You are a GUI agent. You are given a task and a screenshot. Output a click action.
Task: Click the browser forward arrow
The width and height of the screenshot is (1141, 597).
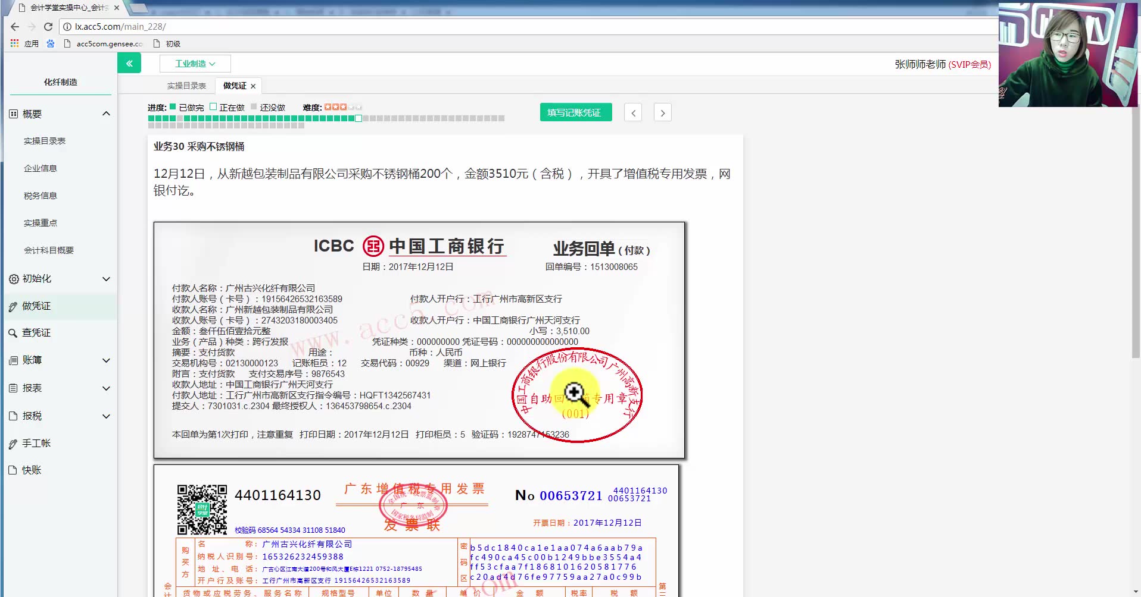coord(32,27)
